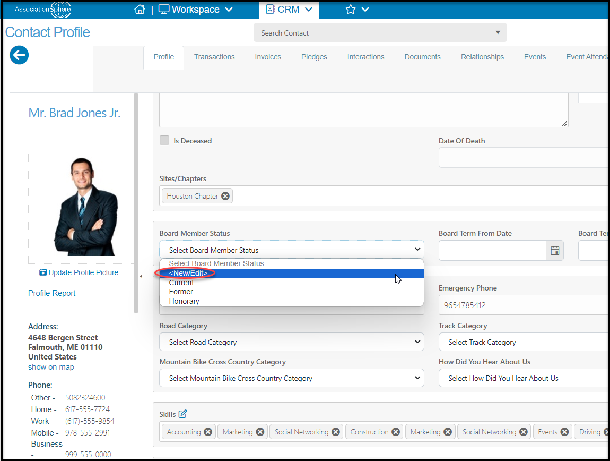Open favorites star menu
610x461 pixels.
click(357, 10)
